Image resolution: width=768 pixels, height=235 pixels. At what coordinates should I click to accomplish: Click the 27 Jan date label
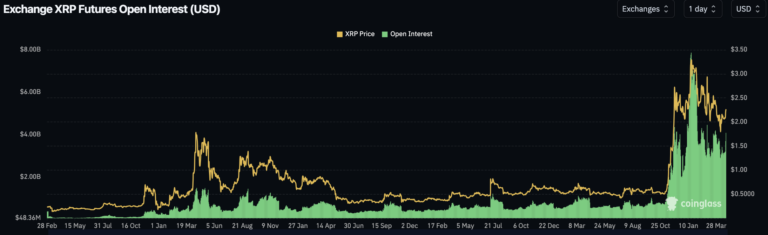click(x=298, y=226)
